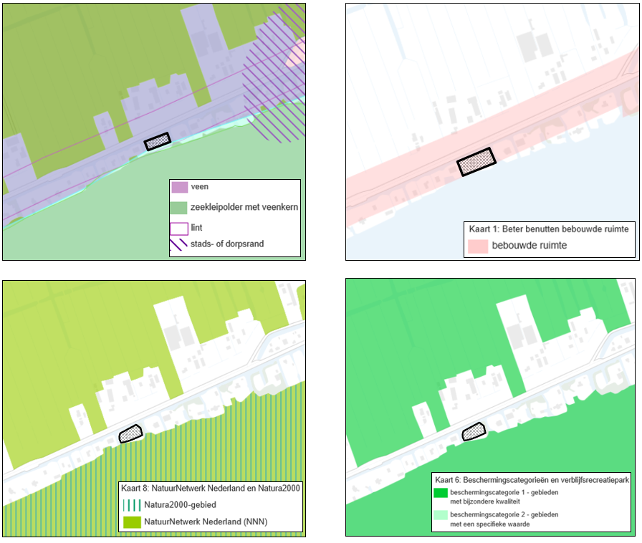Click the purple veen legend swatch

pos(179,187)
